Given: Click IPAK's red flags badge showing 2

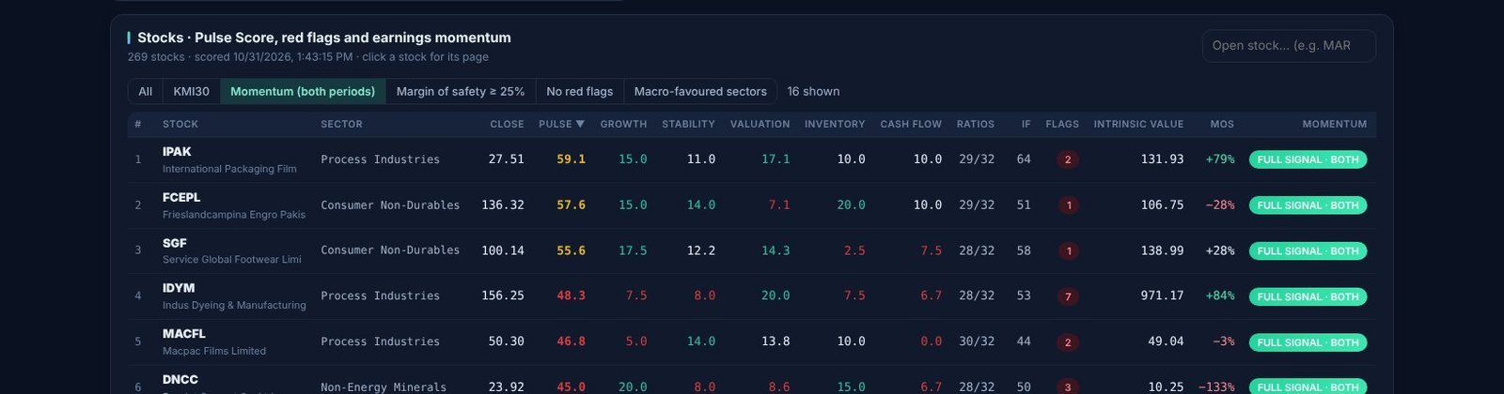Looking at the screenshot, I should (x=1067, y=159).
